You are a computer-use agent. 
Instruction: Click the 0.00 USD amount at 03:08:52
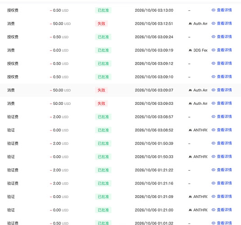pyautogui.click(x=59, y=130)
